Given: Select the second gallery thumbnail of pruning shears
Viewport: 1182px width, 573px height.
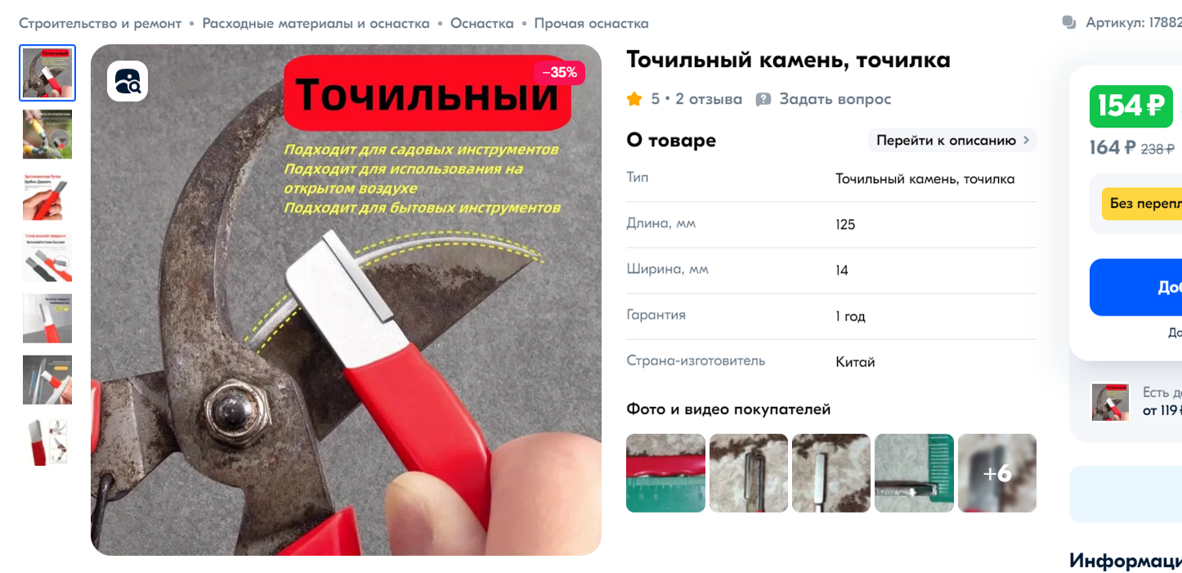Looking at the screenshot, I should click(x=47, y=134).
